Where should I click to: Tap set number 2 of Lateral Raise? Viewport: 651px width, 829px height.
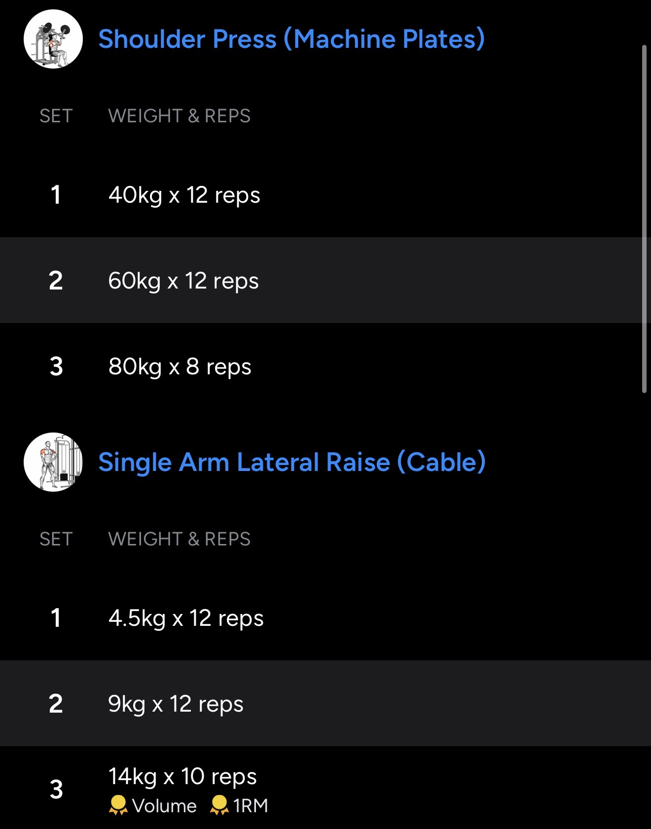coord(56,704)
